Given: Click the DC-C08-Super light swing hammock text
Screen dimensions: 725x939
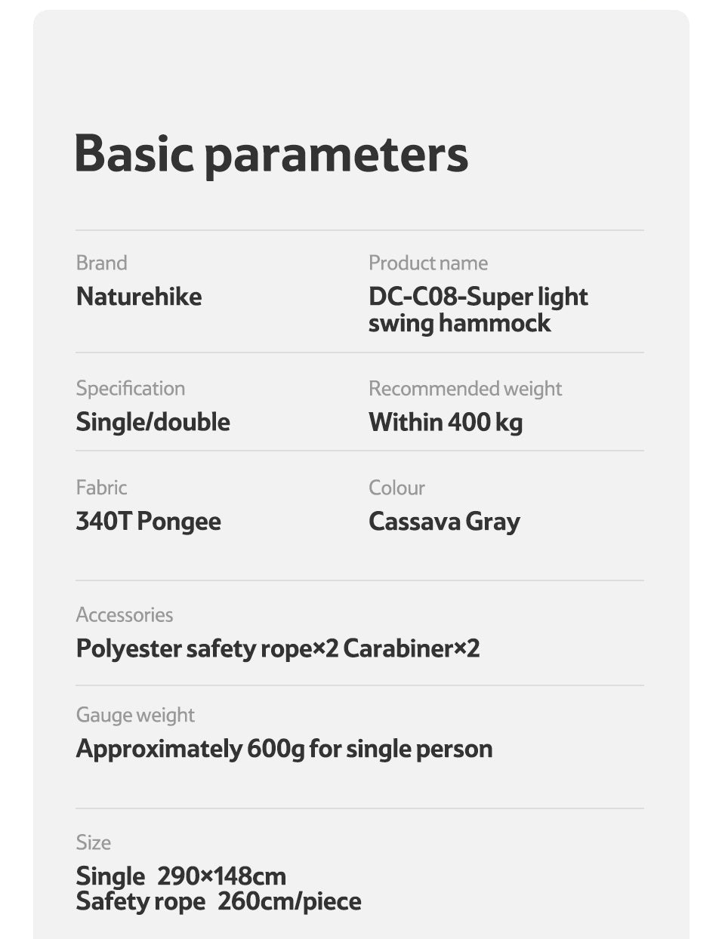Looking at the screenshot, I should [x=477, y=309].
